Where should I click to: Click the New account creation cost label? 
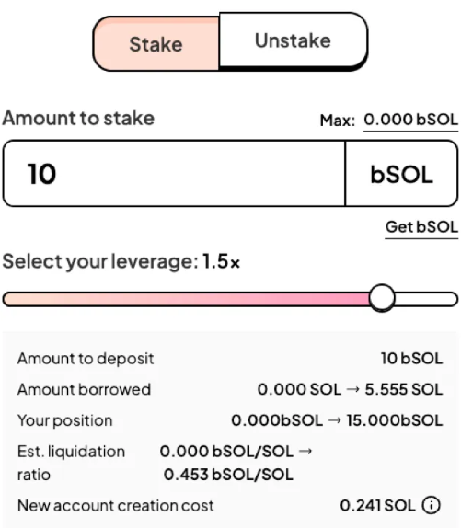click(116, 506)
